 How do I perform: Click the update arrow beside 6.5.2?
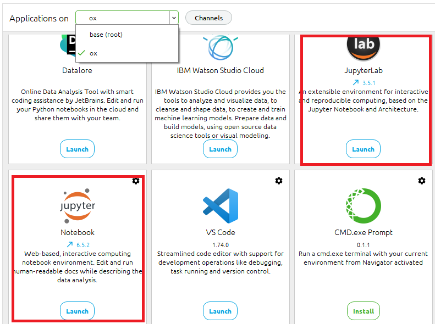(x=70, y=244)
